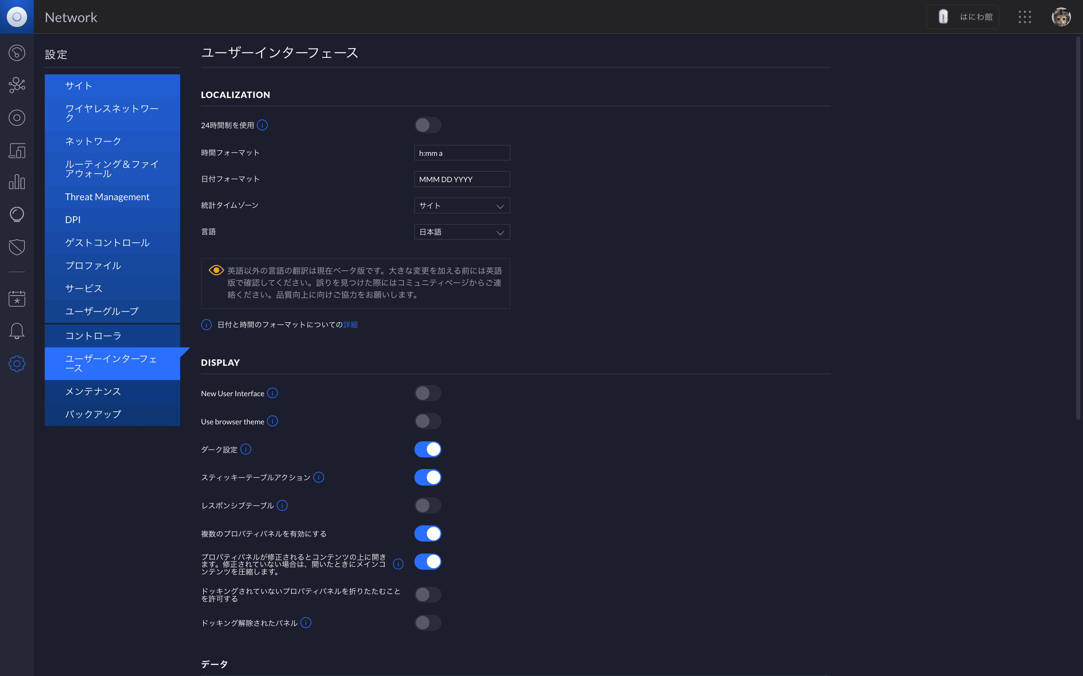Enable ドッキング解除されたパネル toggle
This screenshot has height=676, width=1083.
(x=428, y=622)
